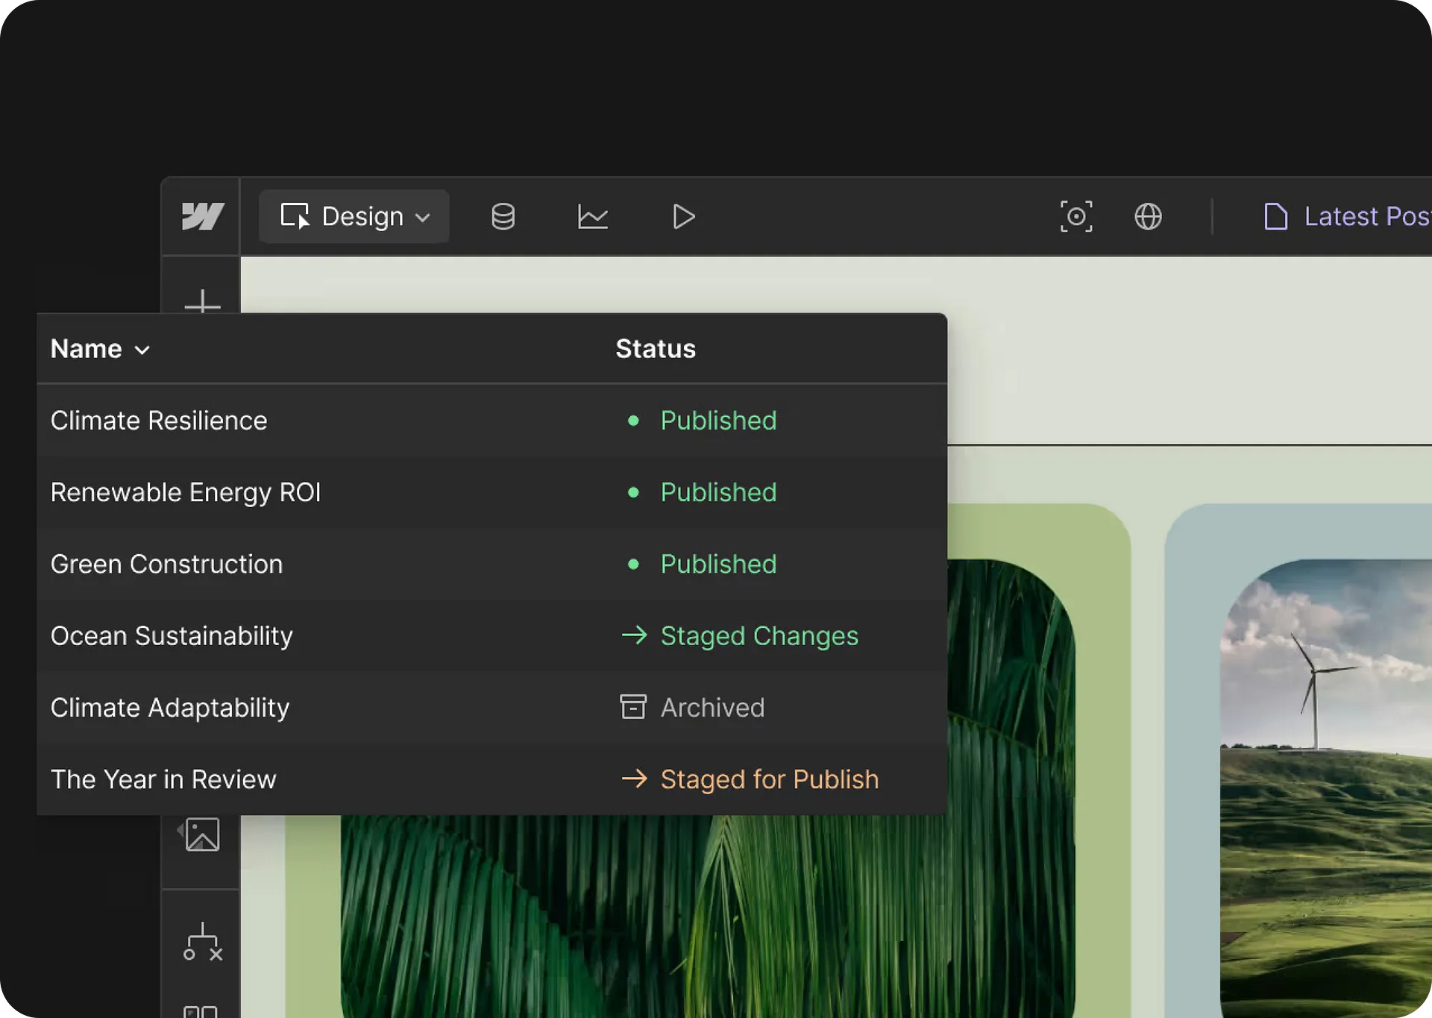Click the green arrow beside Staged Changes
This screenshot has width=1432, height=1018.
coord(634,635)
